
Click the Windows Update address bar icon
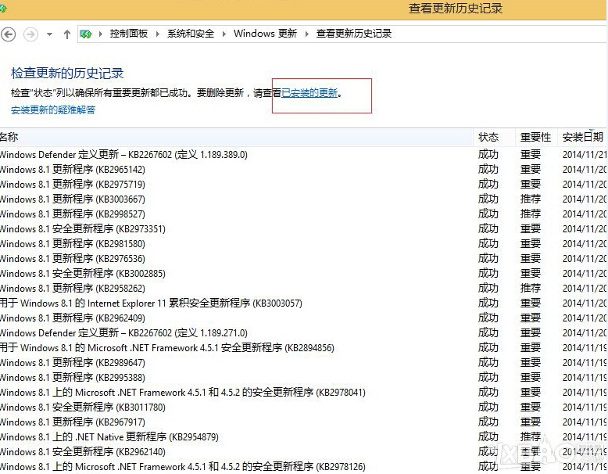pos(85,34)
